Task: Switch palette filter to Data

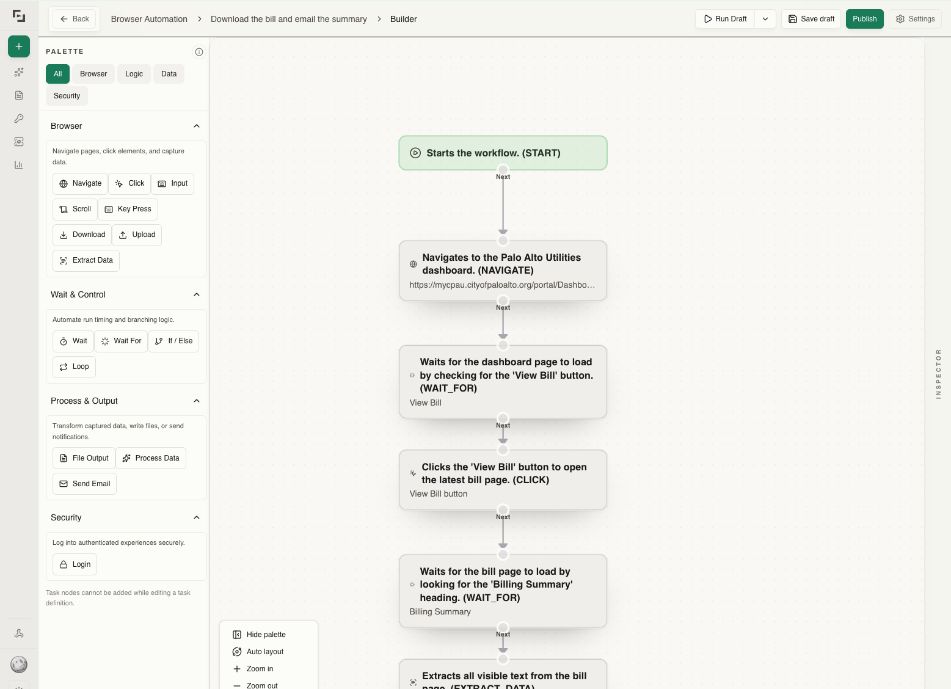Action: click(x=169, y=74)
